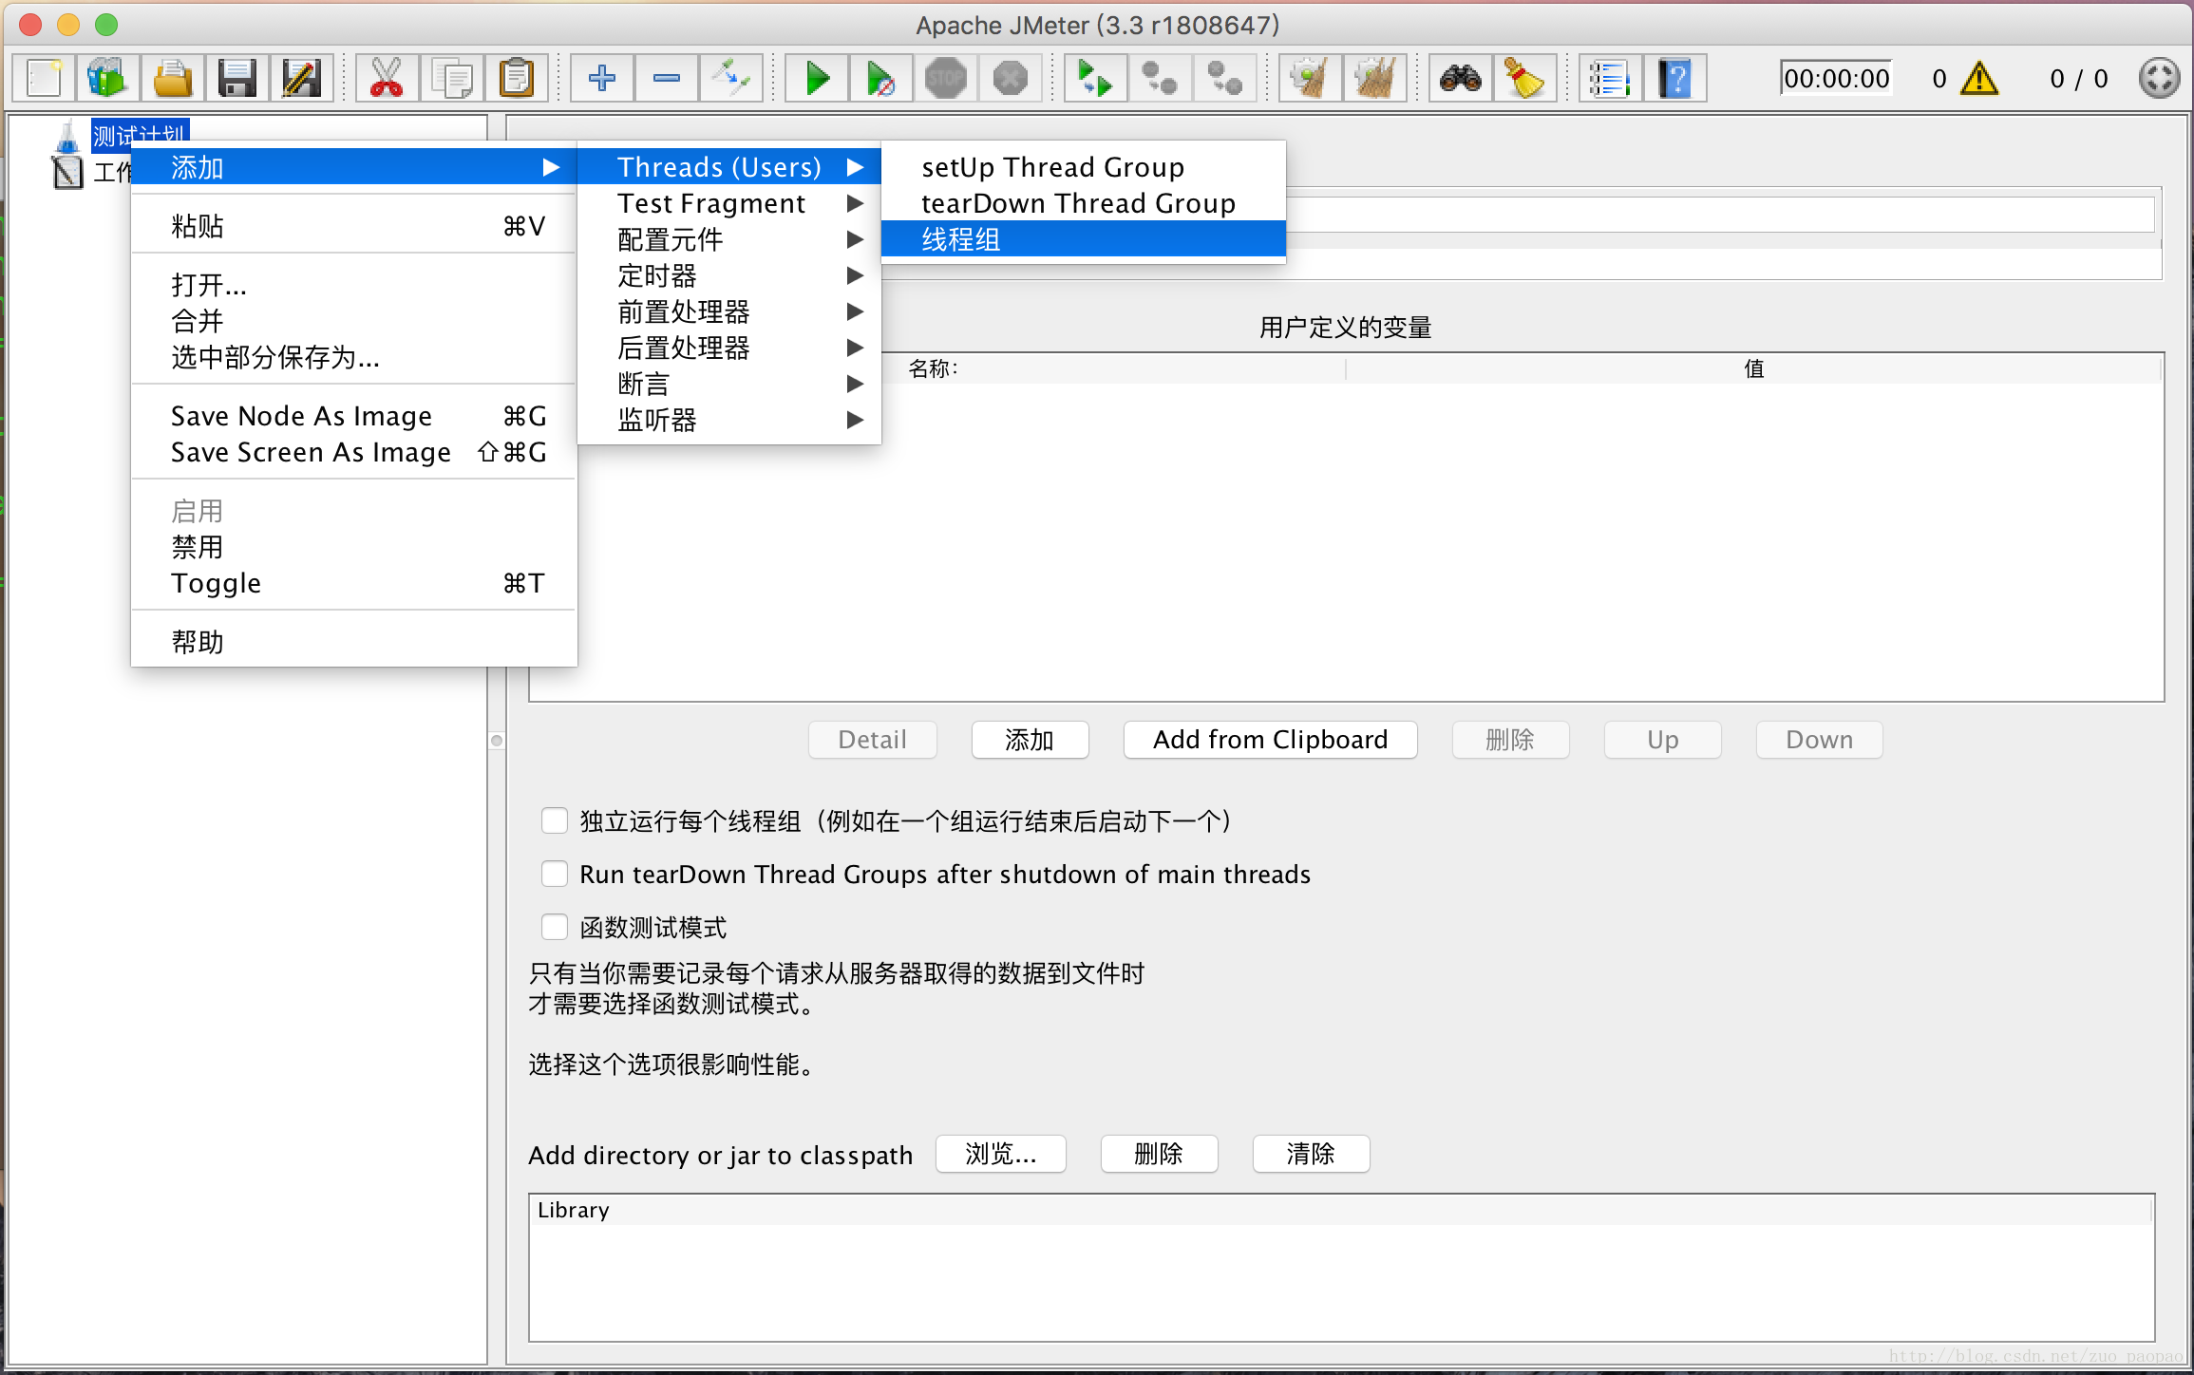Select 帮助 in context menu
The width and height of the screenshot is (2194, 1375).
[x=353, y=642]
